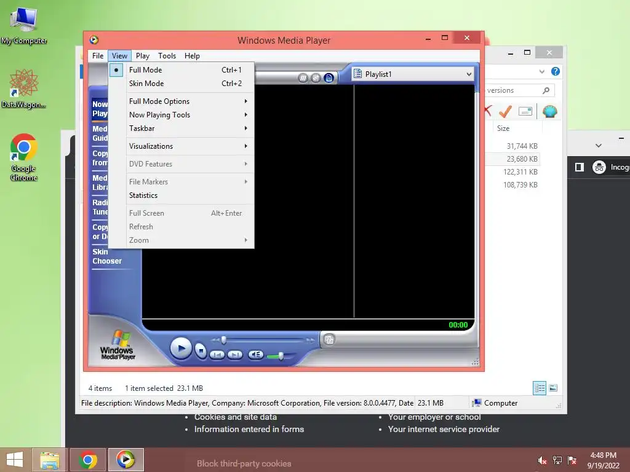Click the Action Center flag tray icon

pos(572,460)
